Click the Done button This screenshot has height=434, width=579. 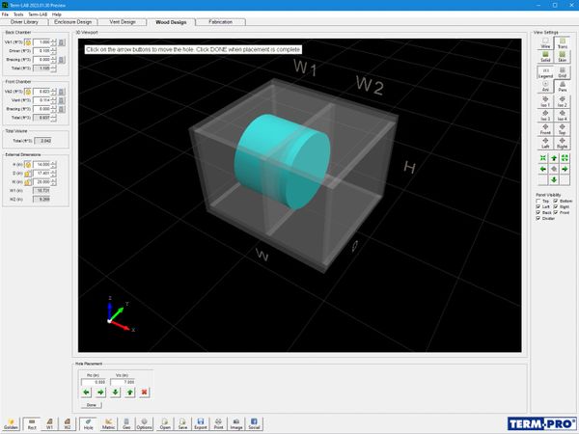92,405
